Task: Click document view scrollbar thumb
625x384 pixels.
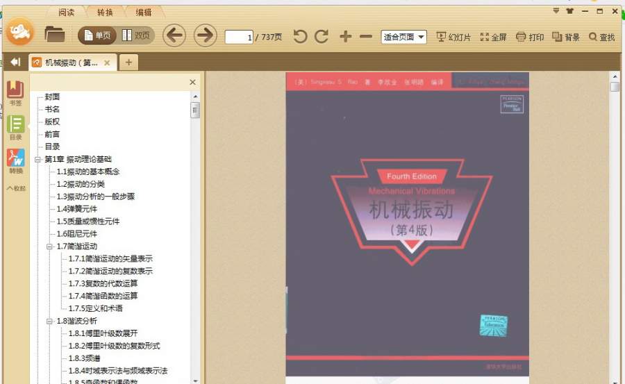Action: pyautogui.click(x=615, y=87)
